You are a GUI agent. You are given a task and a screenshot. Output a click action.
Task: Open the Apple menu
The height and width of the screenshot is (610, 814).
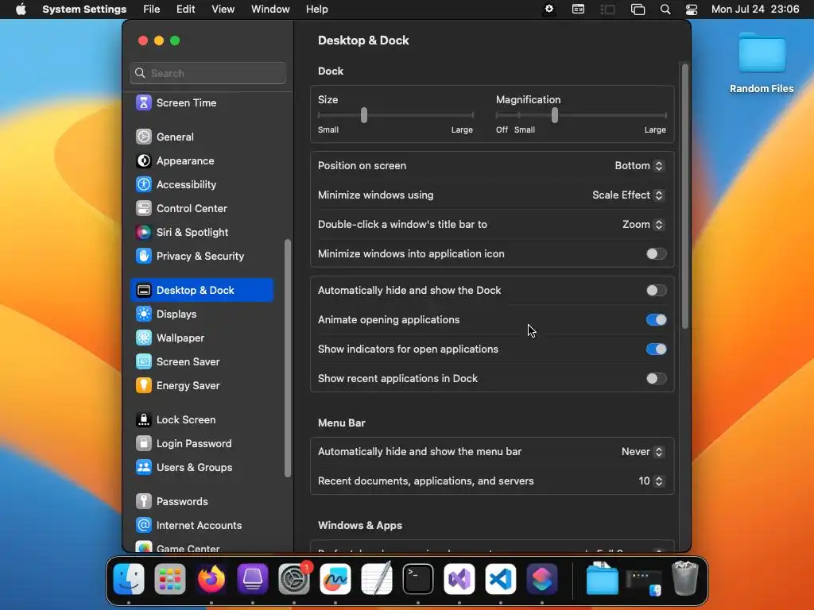tap(21, 10)
